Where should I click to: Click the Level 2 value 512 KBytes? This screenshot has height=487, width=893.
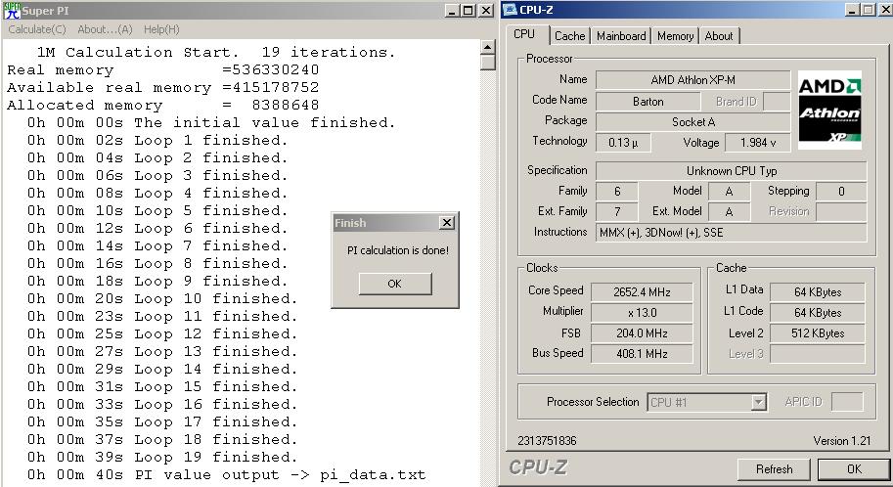click(818, 333)
